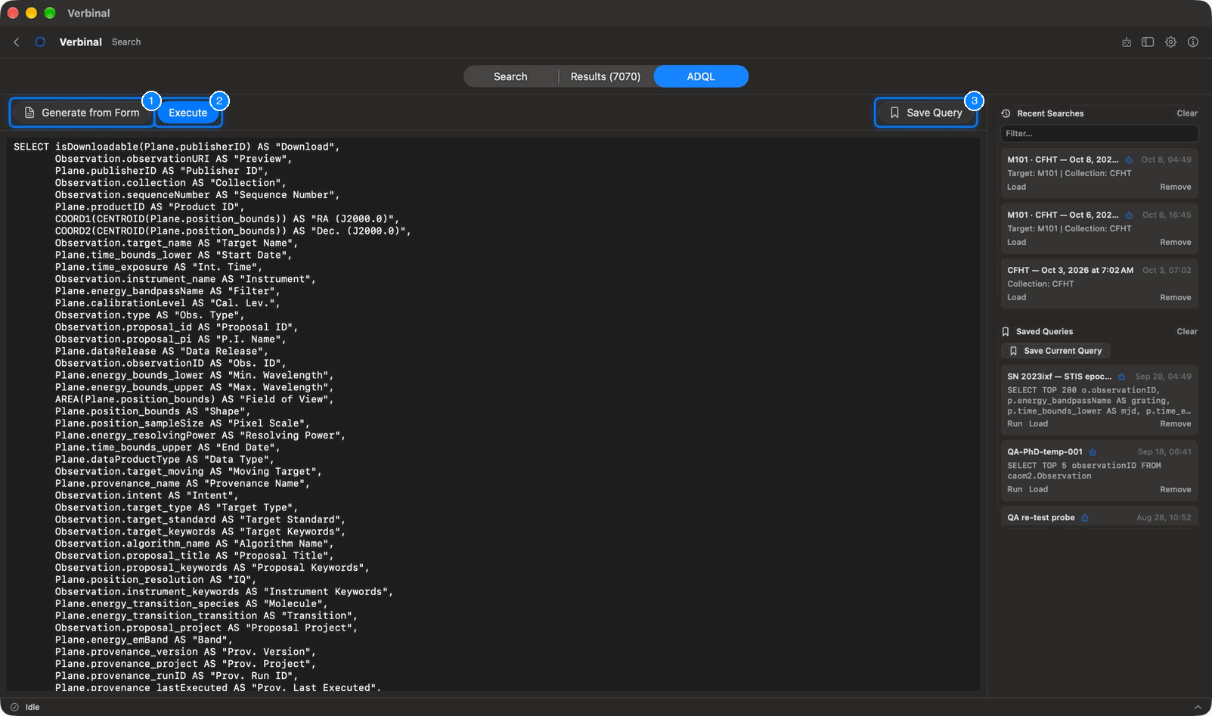Run the QA-PhD-temp-001 saved query

tap(1015, 489)
